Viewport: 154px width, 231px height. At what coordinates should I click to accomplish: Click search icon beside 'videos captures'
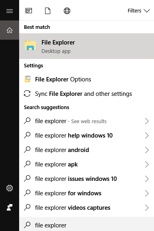[27, 207]
